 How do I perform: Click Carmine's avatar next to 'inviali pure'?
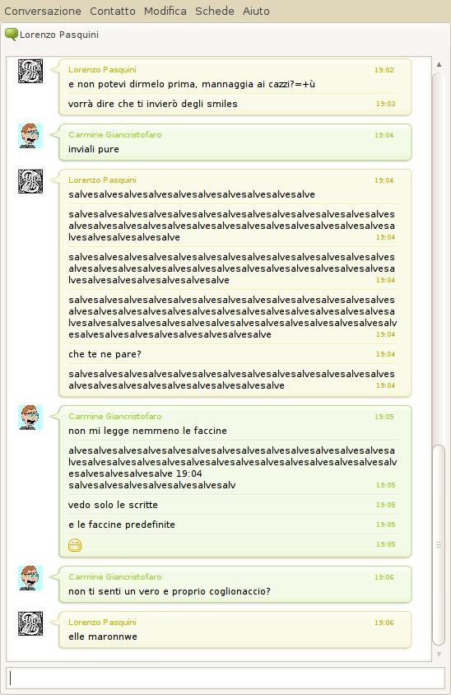pos(30,136)
